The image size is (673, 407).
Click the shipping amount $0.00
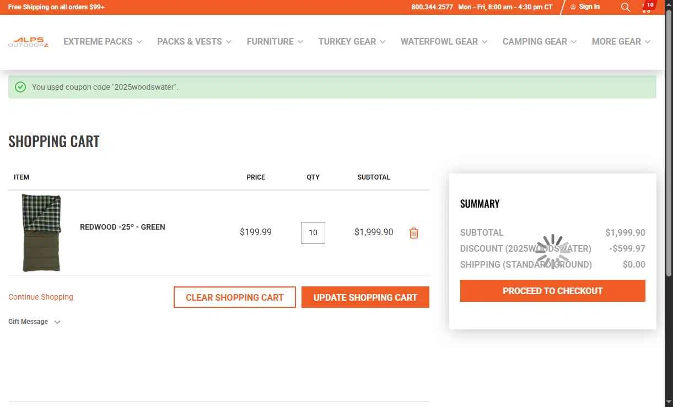634,264
